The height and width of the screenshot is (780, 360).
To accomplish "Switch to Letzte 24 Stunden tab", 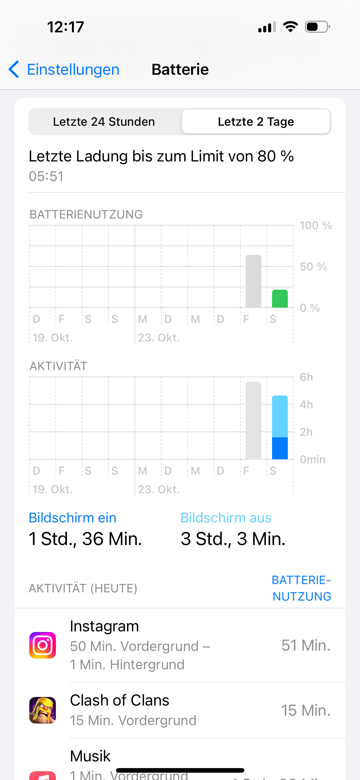I will (104, 122).
